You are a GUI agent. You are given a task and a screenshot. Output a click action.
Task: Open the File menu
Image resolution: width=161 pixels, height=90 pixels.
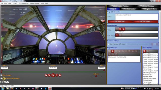2,3
